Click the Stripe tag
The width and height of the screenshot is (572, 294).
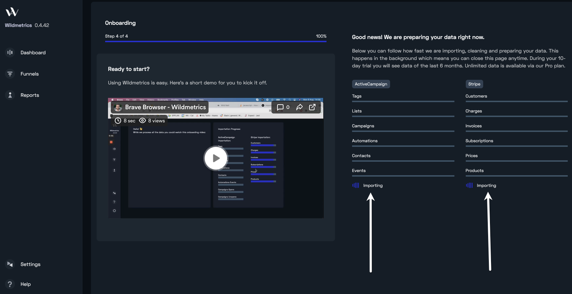click(474, 84)
